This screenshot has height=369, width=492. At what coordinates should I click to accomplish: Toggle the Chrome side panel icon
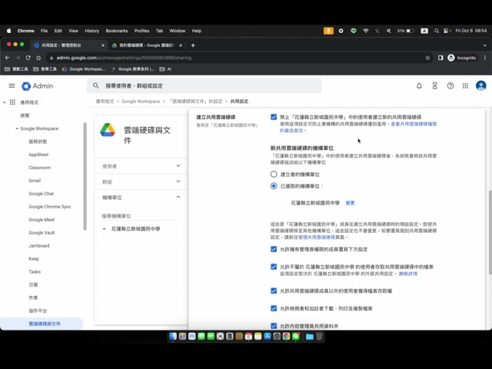(440, 58)
